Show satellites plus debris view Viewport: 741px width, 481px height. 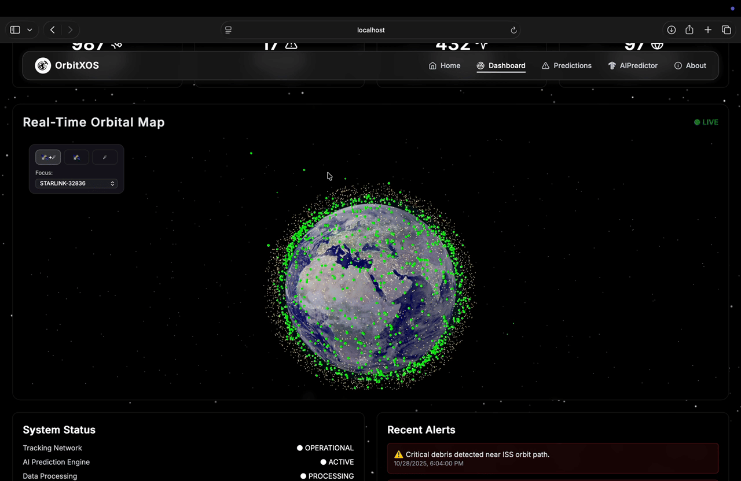pyautogui.click(x=48, y=157)
